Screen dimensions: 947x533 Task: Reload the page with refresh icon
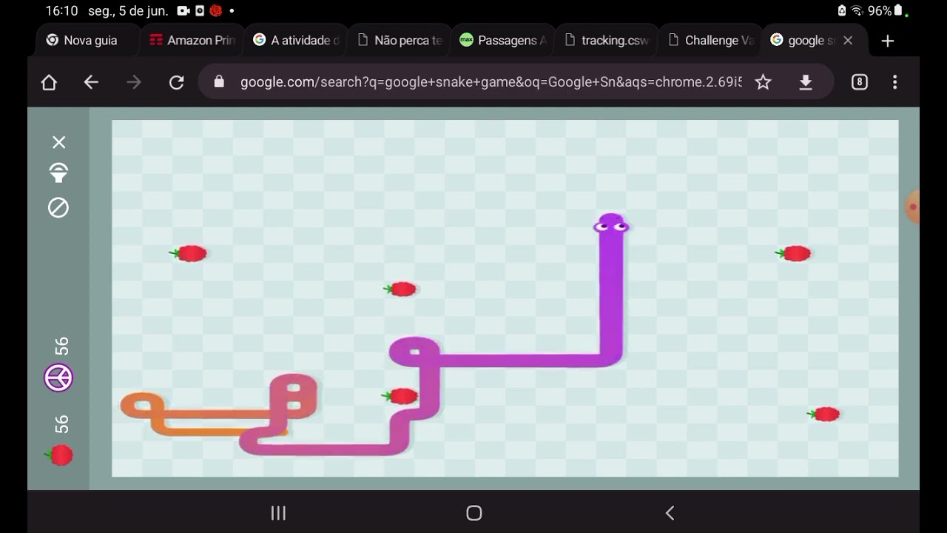[x=176, y=82]
